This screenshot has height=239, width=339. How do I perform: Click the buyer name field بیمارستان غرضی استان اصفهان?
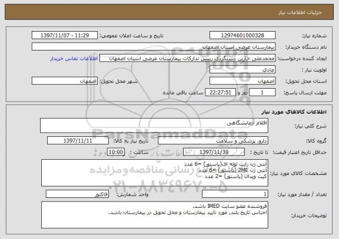coord(154,47)
